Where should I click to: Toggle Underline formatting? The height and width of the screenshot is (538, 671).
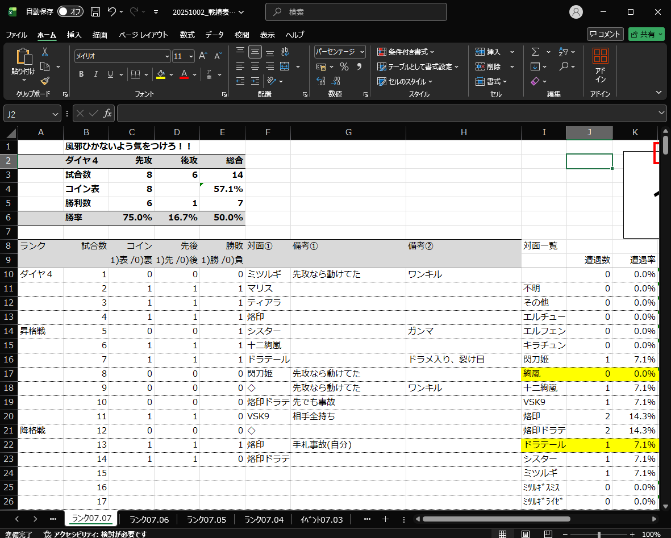pos(110,74)
